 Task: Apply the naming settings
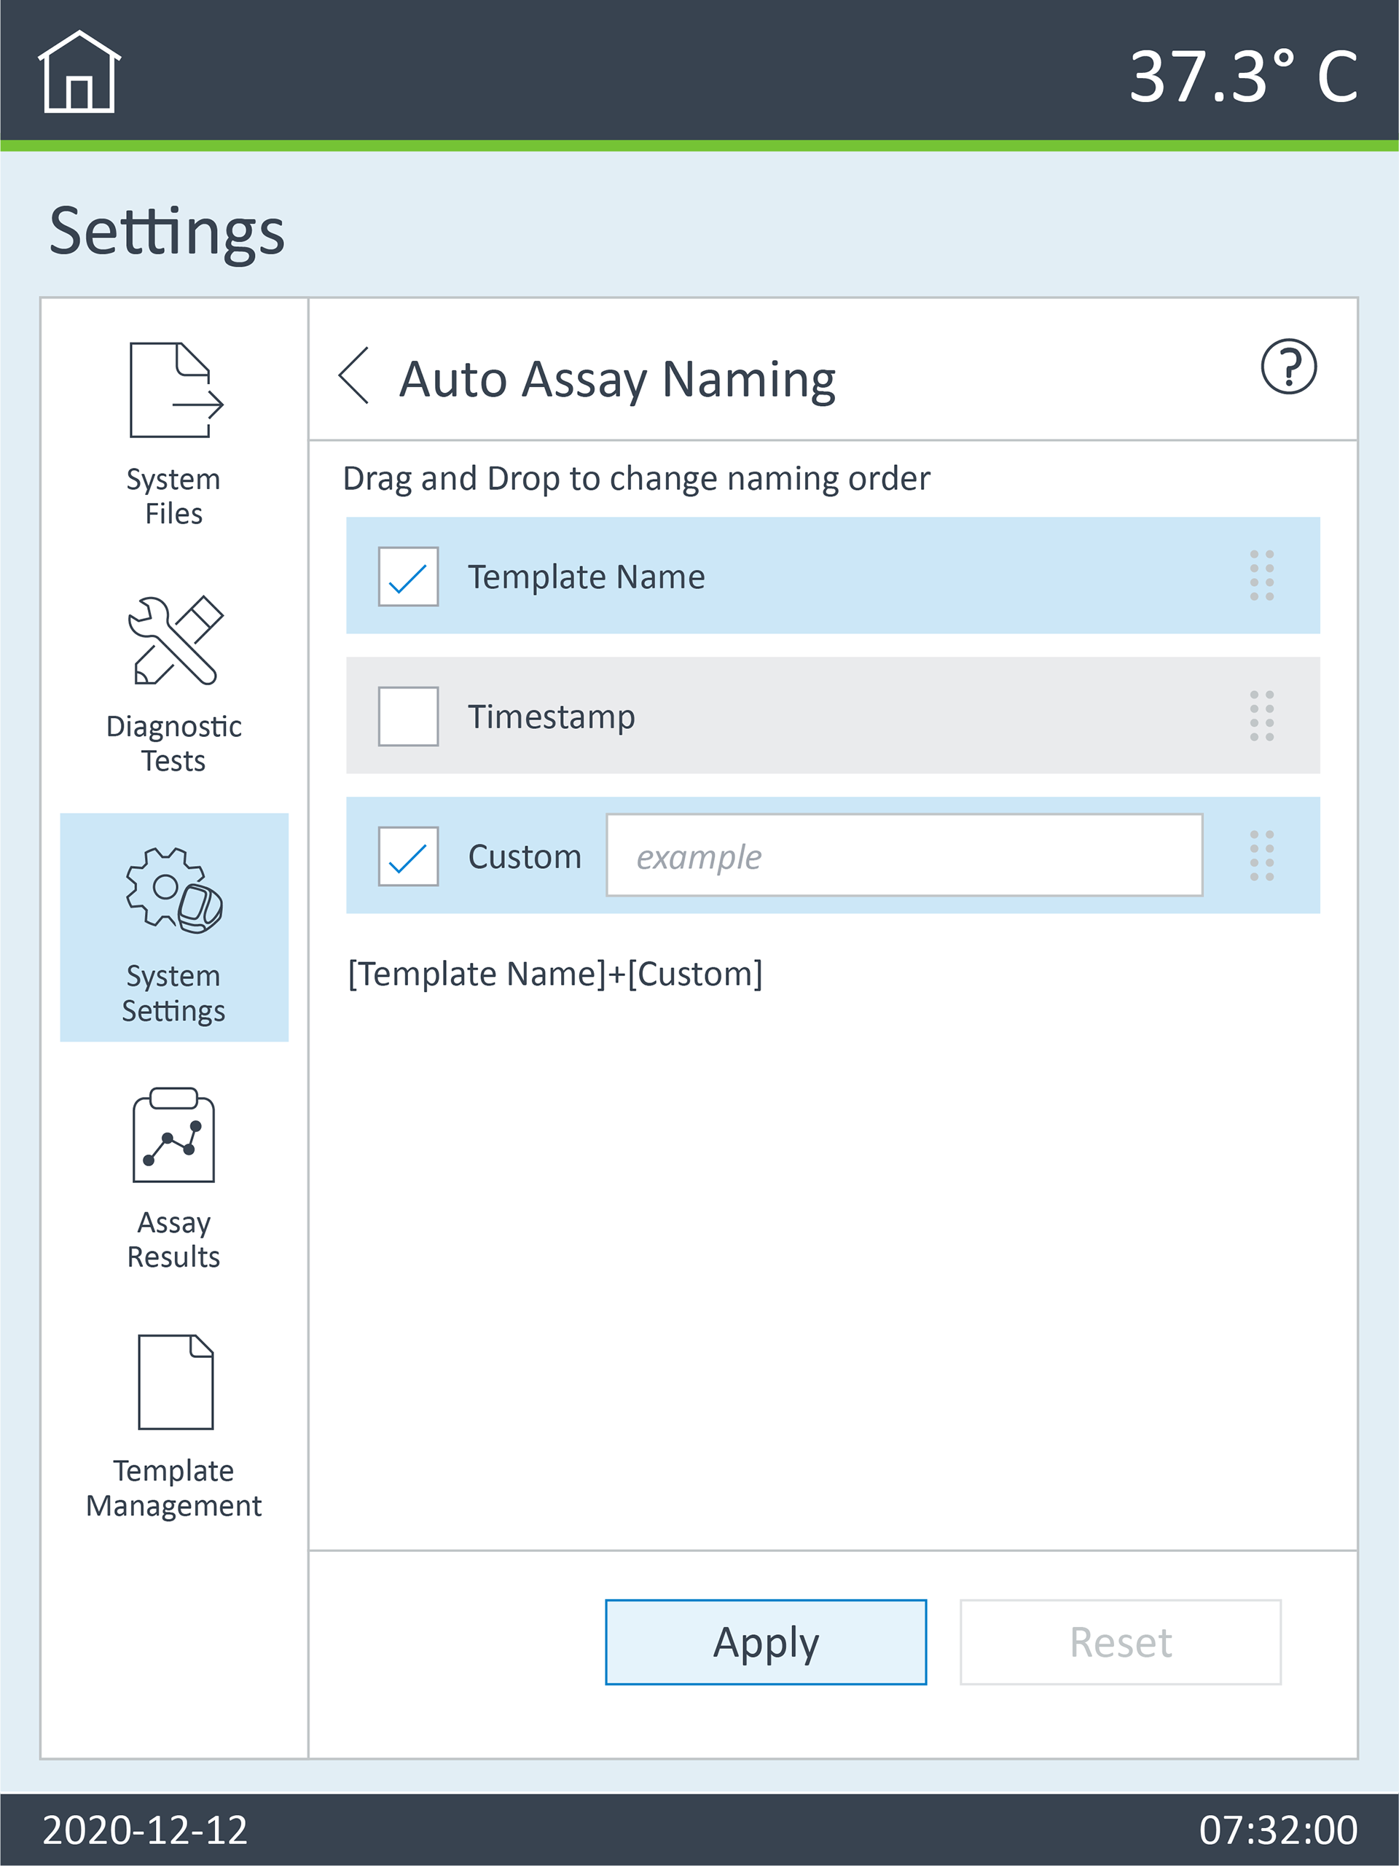(766, 1642)
